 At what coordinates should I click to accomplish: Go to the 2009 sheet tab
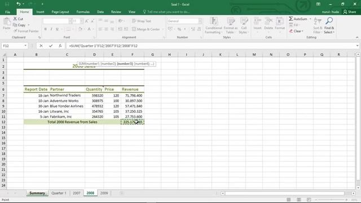[104, 193]
